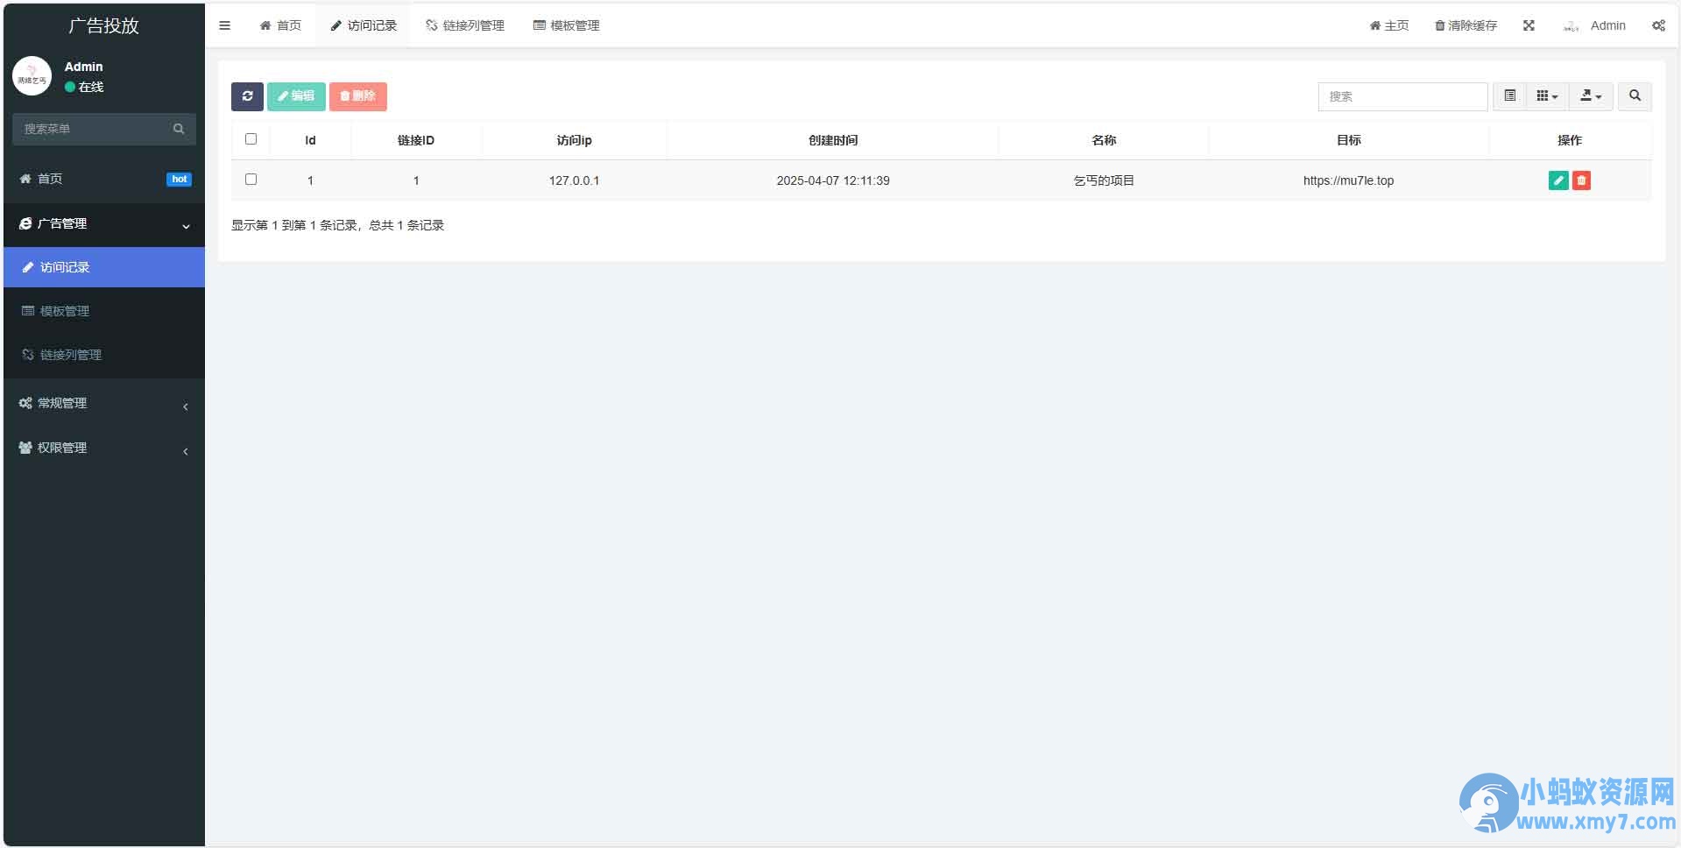Click the fullscreen icon in top bar

1529,25
